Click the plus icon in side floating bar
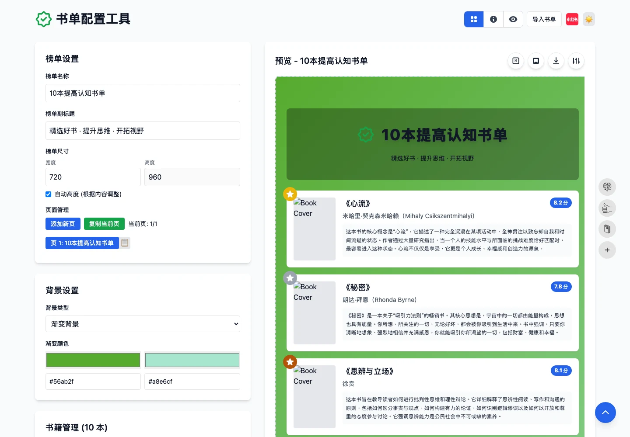Screen dimensions: 630x437 tap(607, 250)
